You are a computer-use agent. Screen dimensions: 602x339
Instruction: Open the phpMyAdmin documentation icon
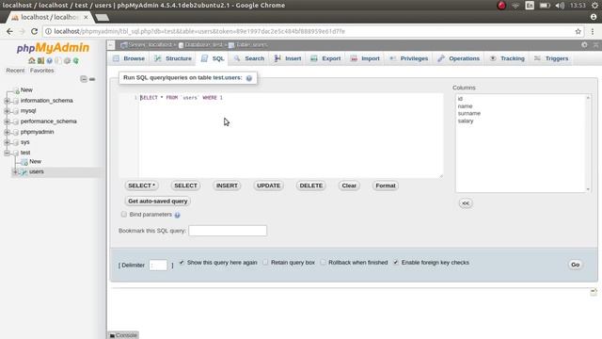pyautogui.click(x=50, y=60)
